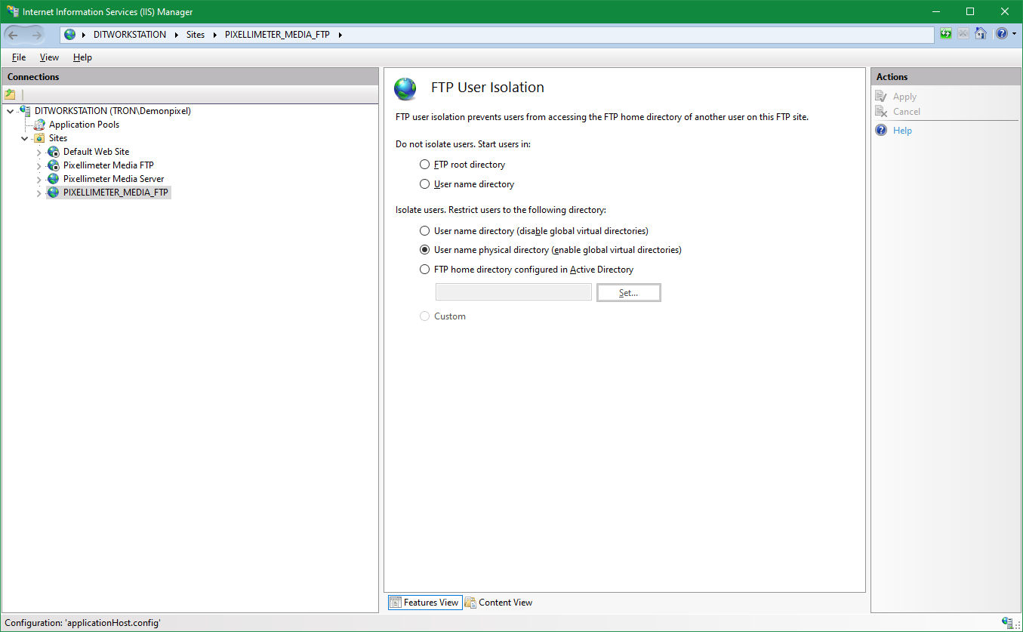Switch to Features View tab

coord(425,603)
